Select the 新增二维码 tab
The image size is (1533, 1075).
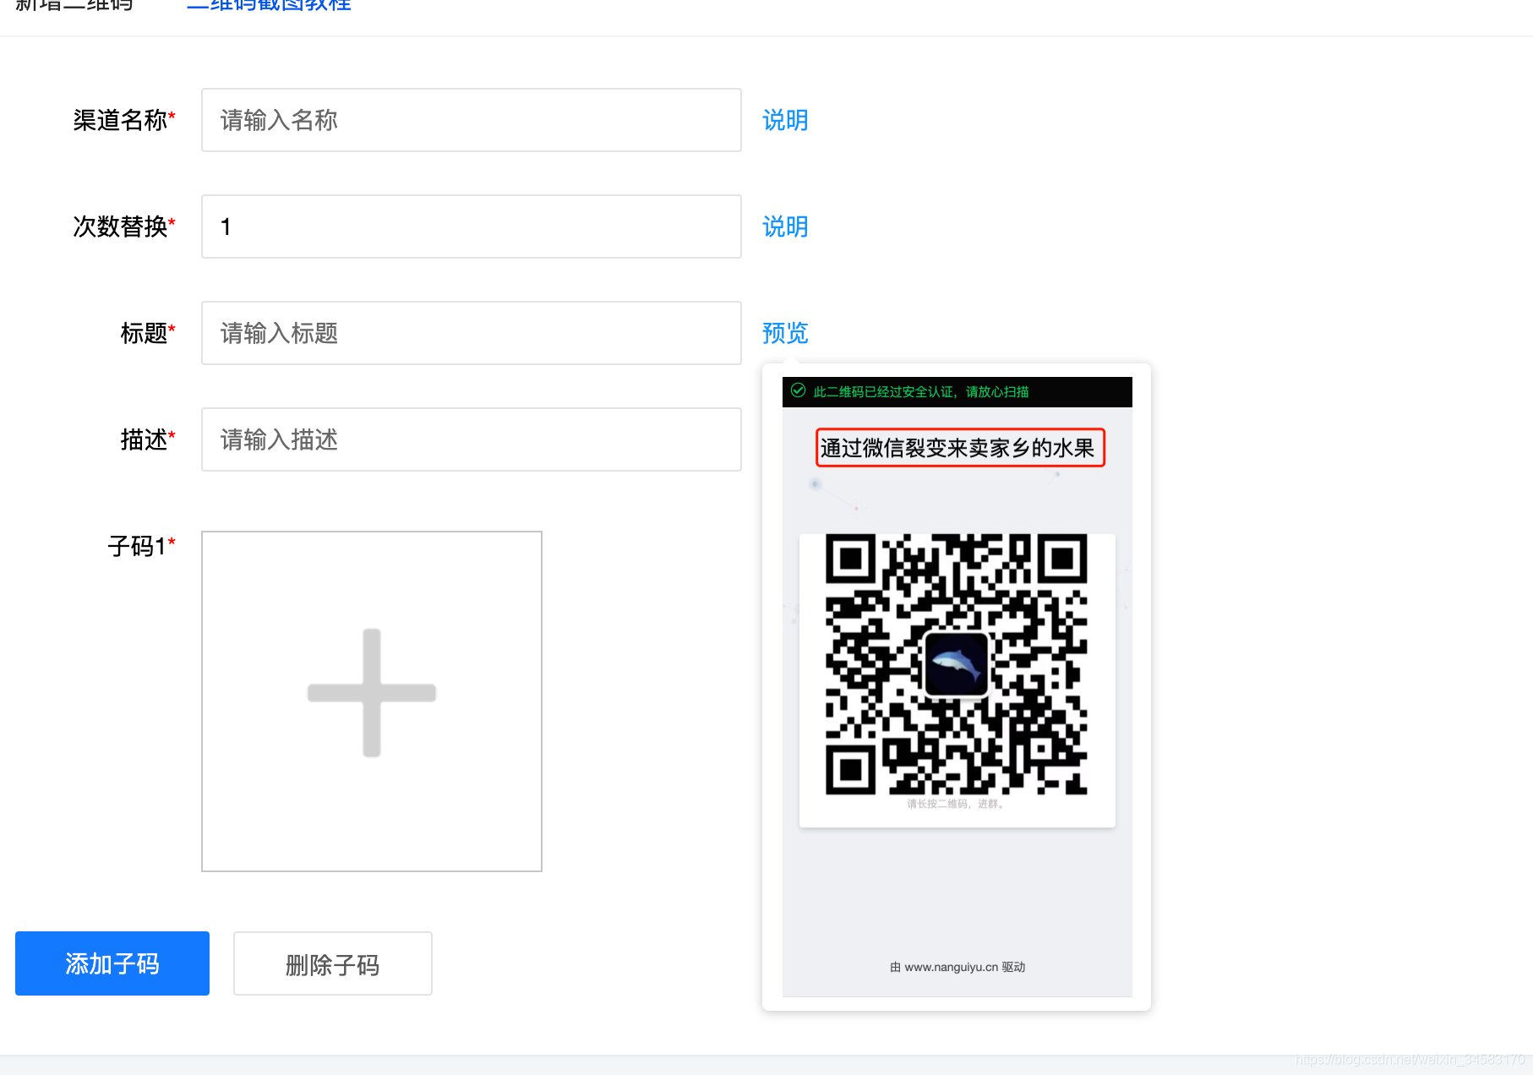(74, 5)
